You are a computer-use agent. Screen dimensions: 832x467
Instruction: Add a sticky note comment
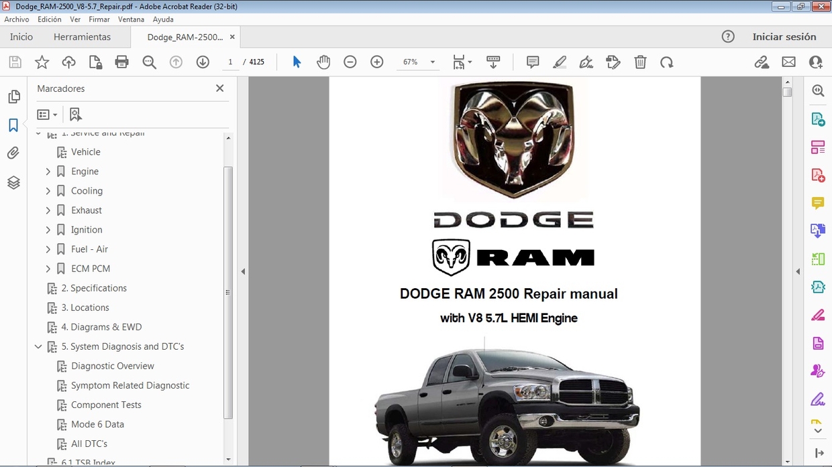click(x=532, y=62)
